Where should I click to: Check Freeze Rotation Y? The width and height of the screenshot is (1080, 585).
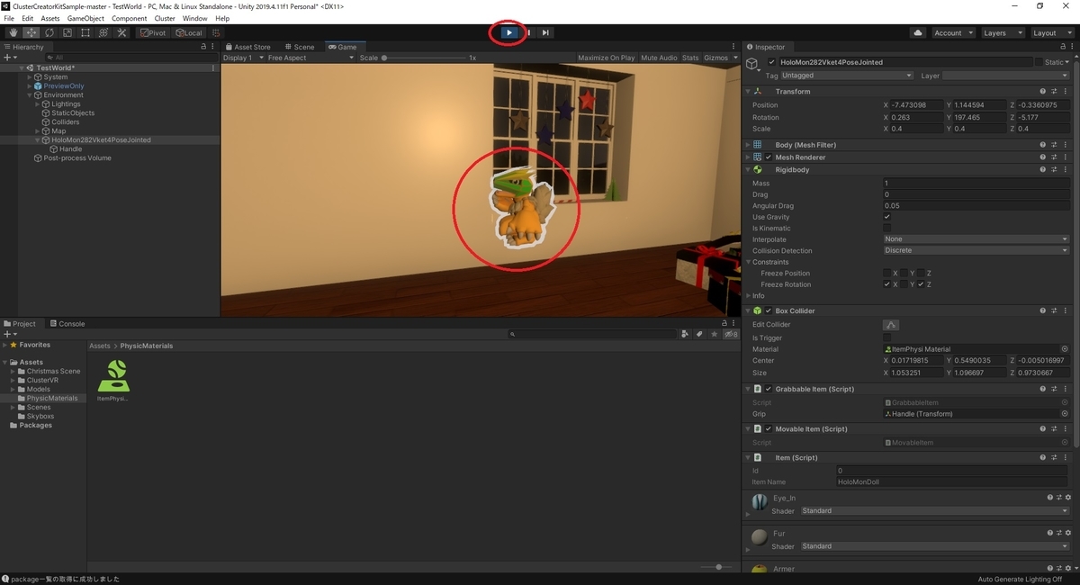tap(904, 284)
